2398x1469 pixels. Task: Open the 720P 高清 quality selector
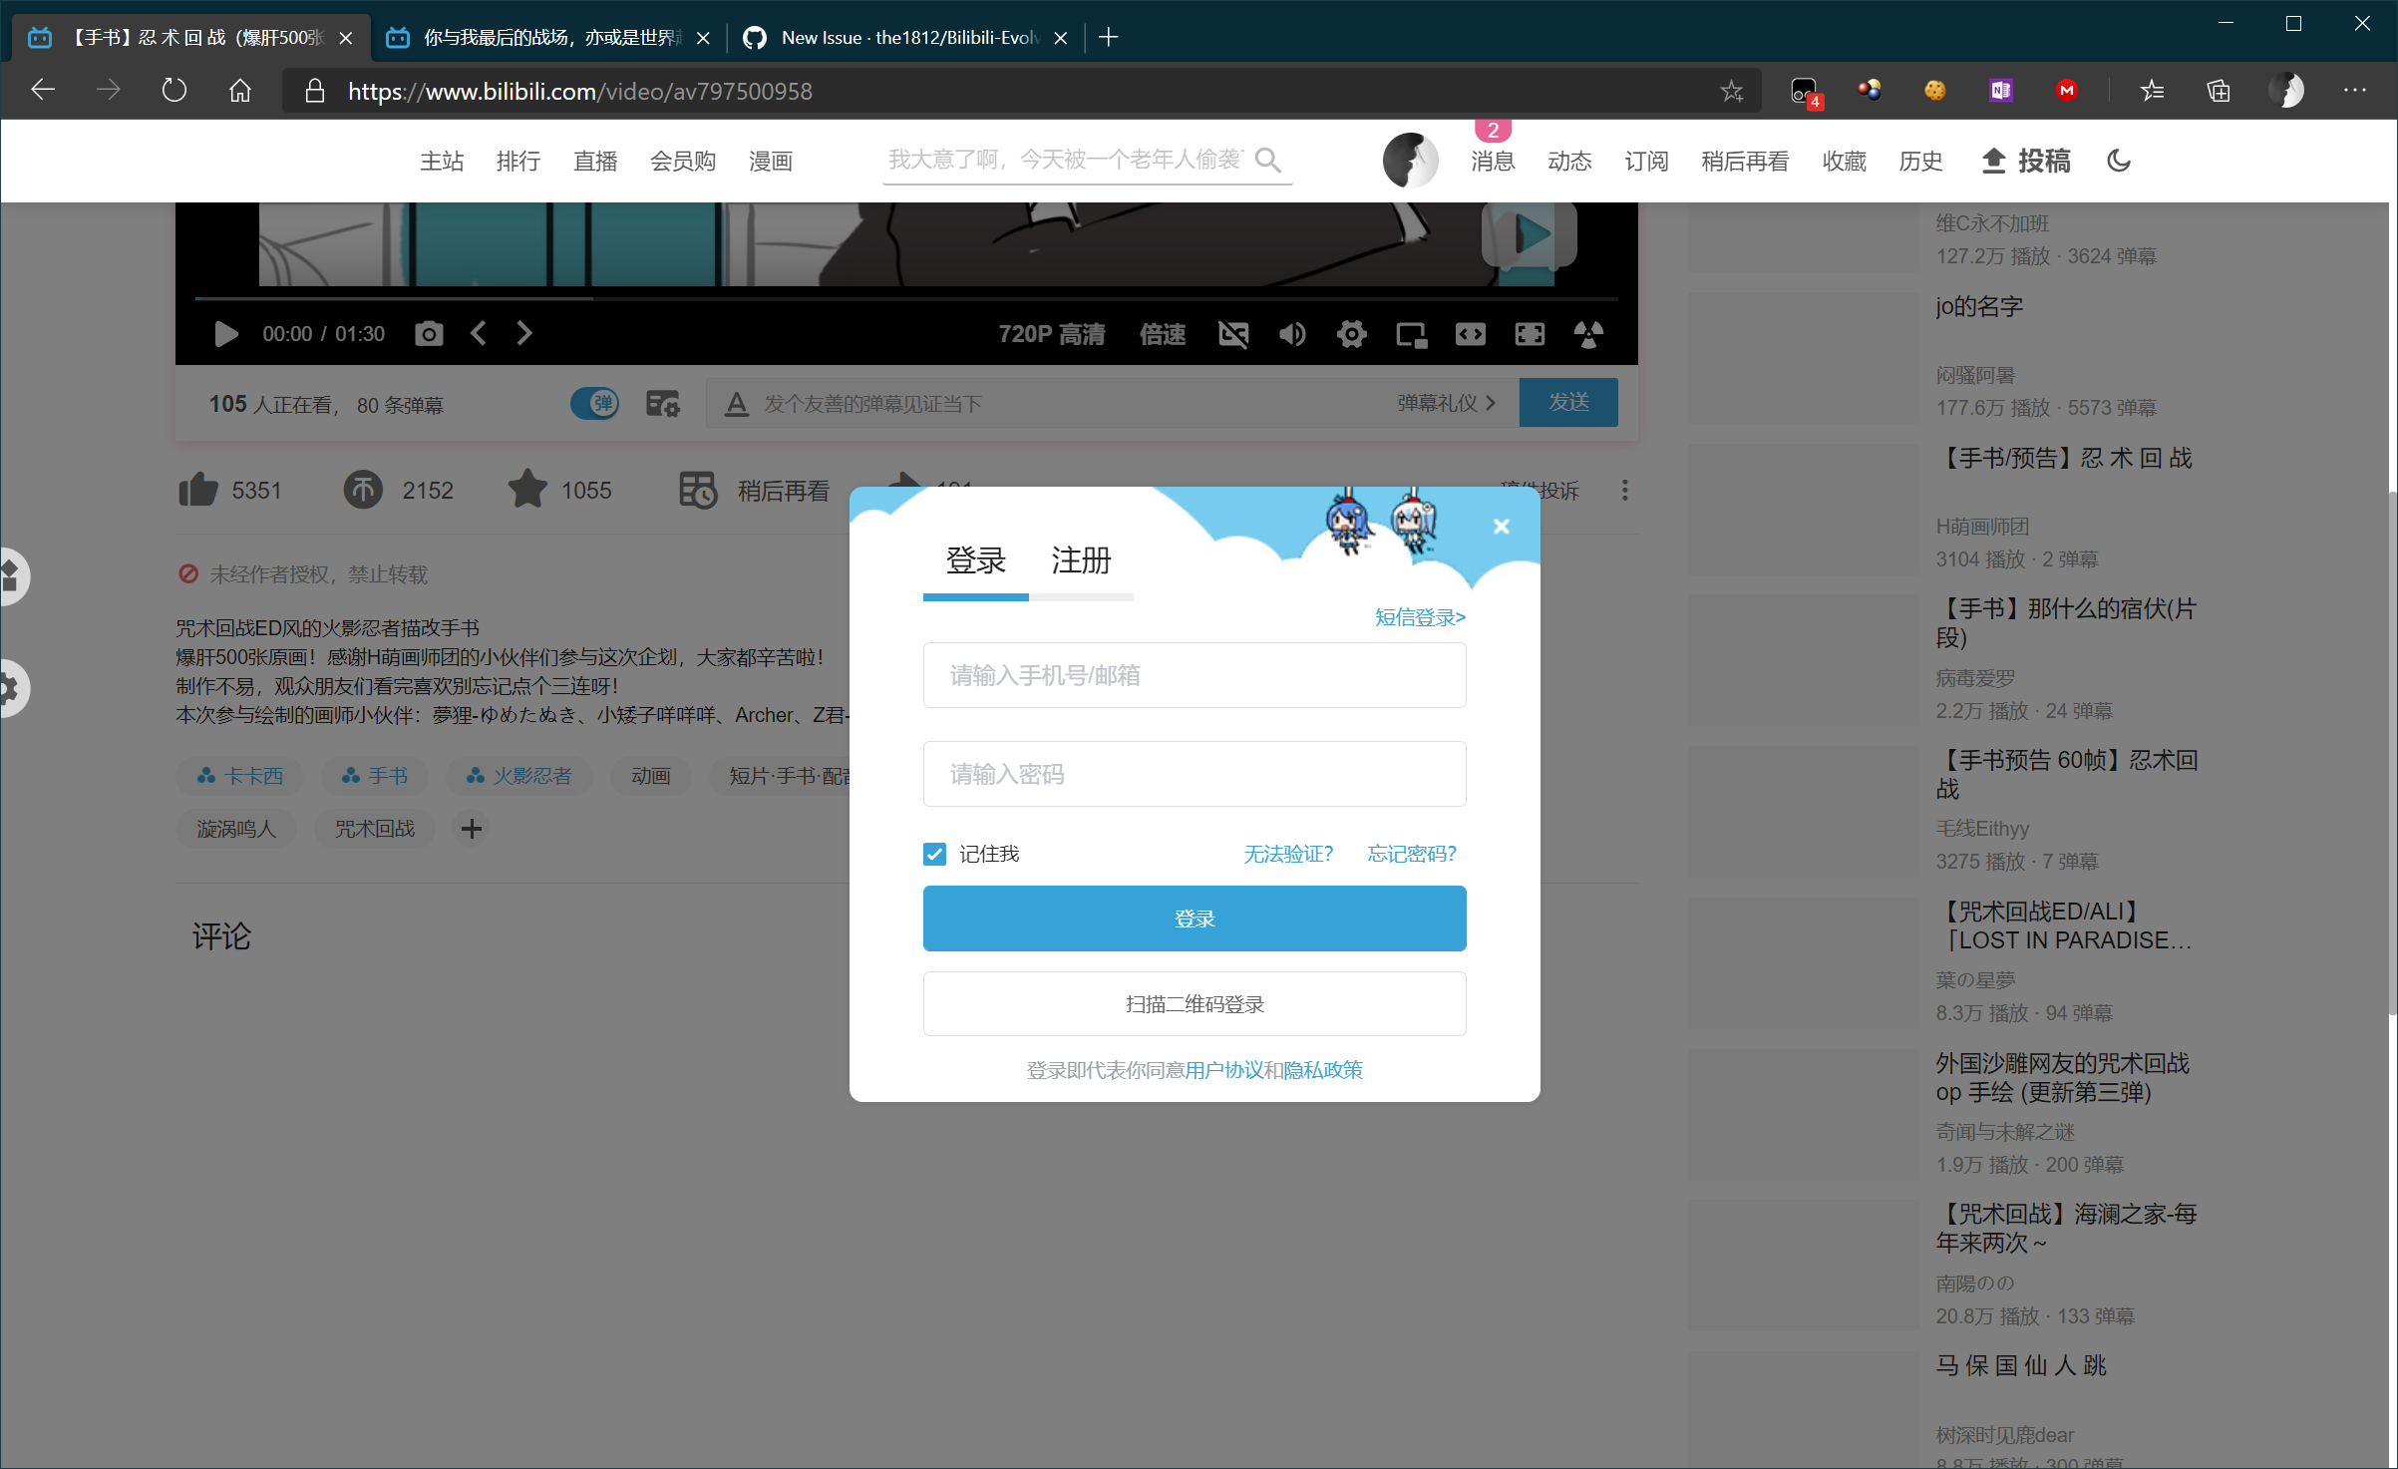(x=1052, y=334)
